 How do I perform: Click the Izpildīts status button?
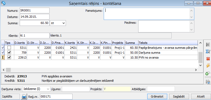tap(10, 96)
